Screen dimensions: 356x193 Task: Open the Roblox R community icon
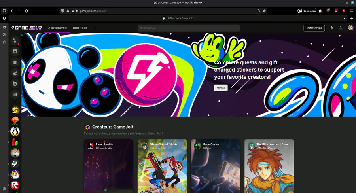(x=15, y=185)
